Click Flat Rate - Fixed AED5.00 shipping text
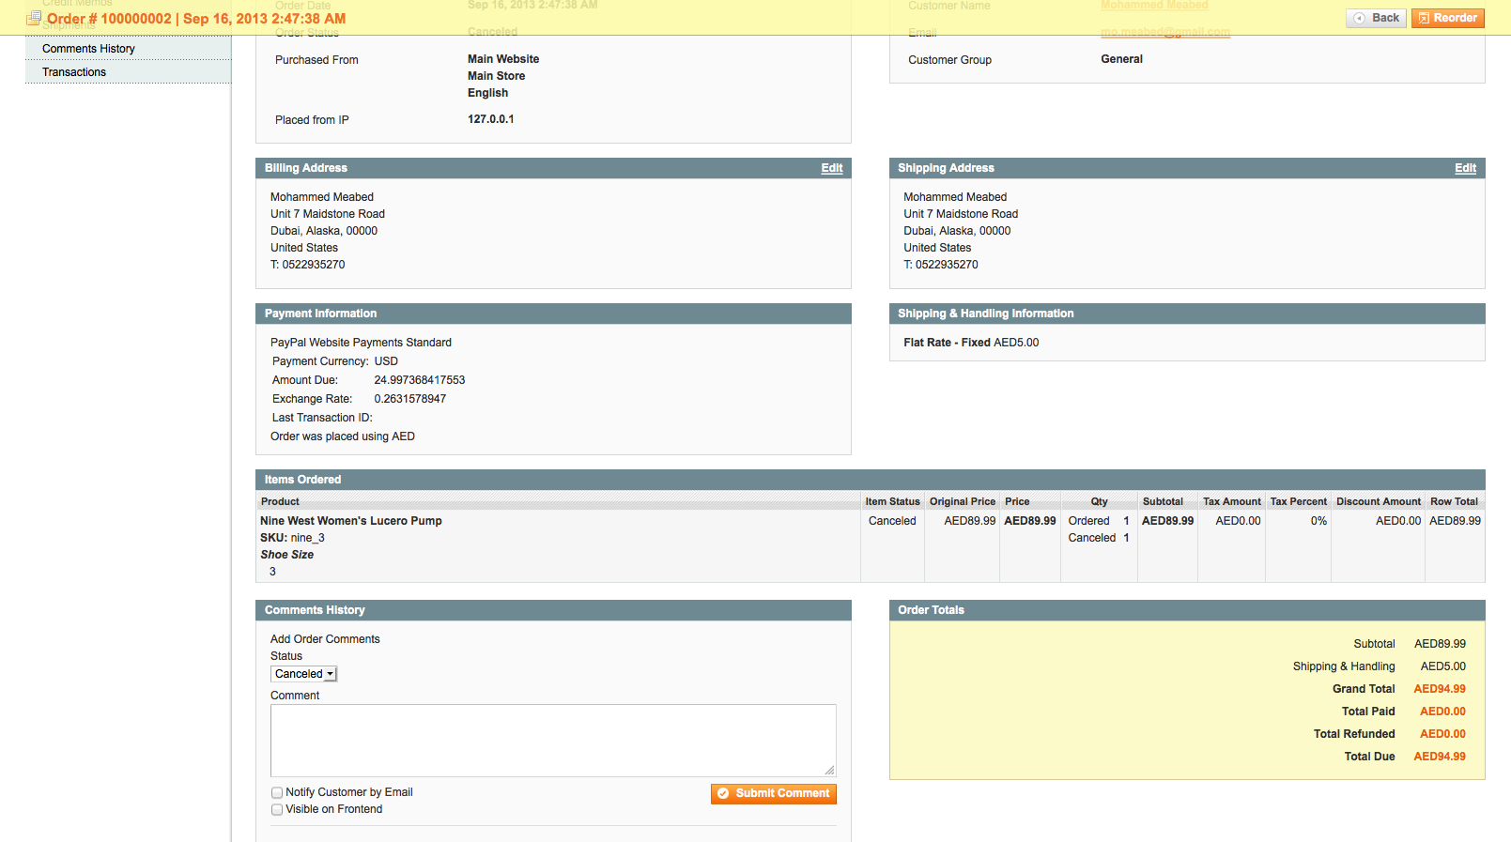The image size is (1511, 842). (971, 343)
